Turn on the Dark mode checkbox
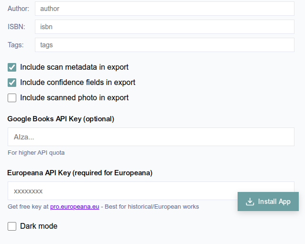 (x=12, y=226)
